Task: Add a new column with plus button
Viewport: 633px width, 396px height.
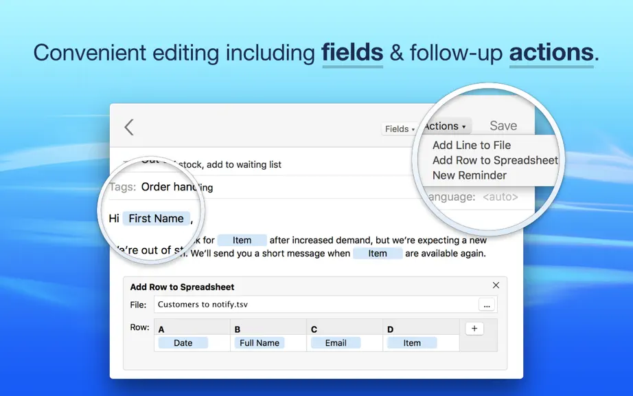Action: 474,329
